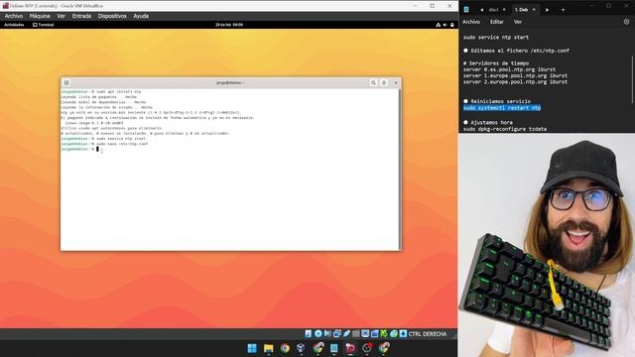Click the new tab button in the terminal header
Screen dimensions: 635x357
pyautogui.click(x=66, y=82)
